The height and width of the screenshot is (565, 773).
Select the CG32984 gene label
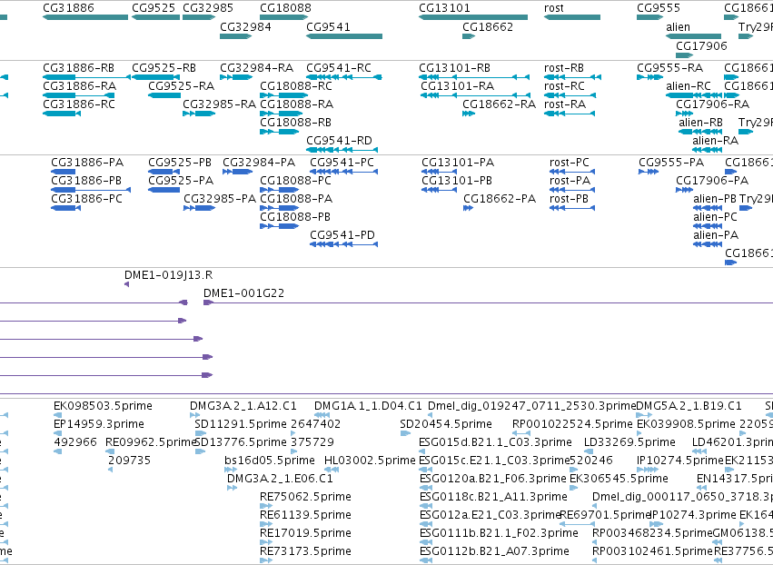[245, 26]
